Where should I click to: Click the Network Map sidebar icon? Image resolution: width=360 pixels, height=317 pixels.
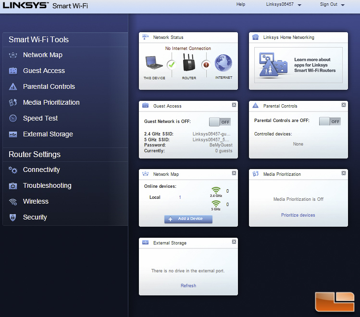[13, 55]
